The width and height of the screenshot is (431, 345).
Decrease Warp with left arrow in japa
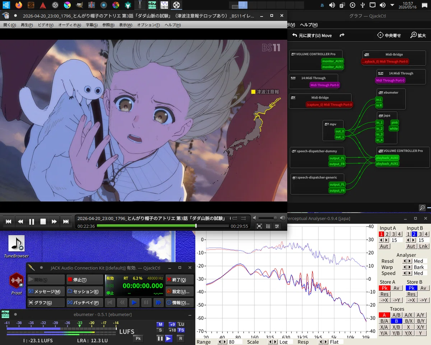[404, 267]
